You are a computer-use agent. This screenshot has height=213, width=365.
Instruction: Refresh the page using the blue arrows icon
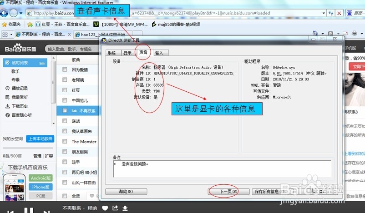(x=331, y=13)
